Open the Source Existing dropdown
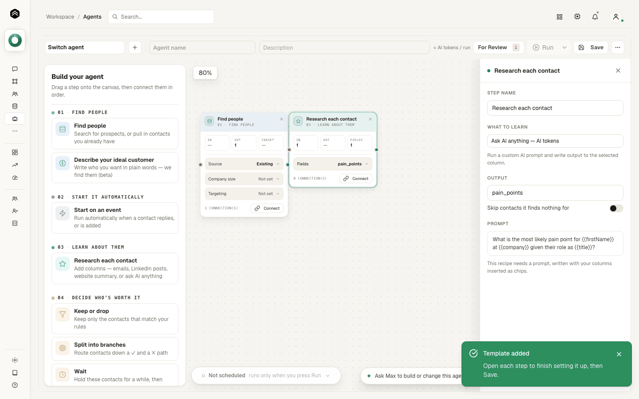 pos(244,164)
